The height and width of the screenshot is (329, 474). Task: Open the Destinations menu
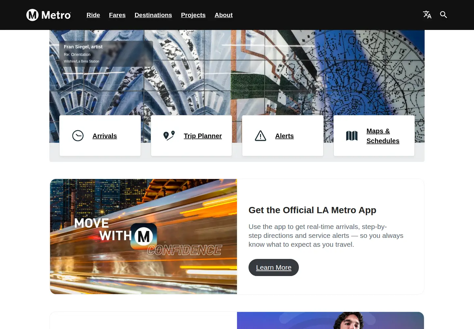[153, 15]
